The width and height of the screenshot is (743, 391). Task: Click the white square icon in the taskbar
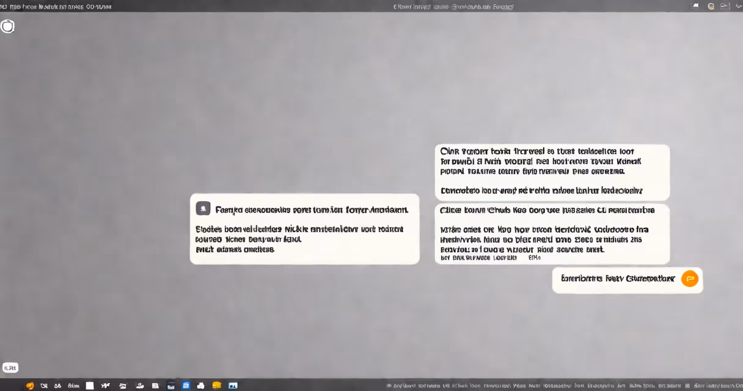[90, 386]
